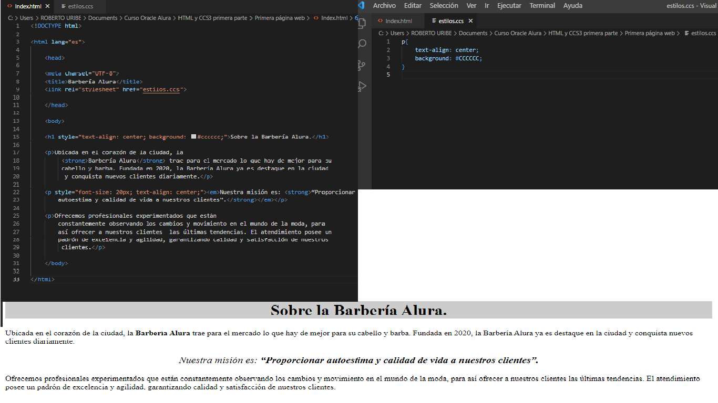Image resolution: width=718 pixels, height=403 pixels.
Task: Open the Terminal menu
Action: click(x=542, y=5)
